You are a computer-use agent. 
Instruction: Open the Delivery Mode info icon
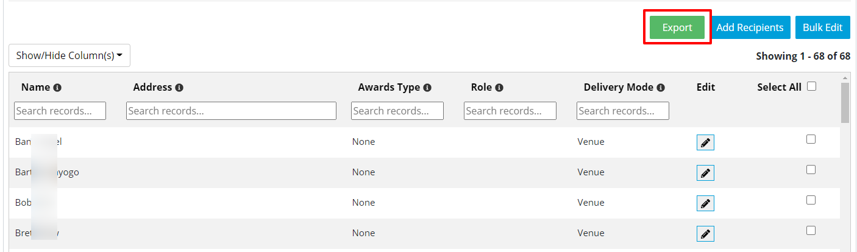661,88
